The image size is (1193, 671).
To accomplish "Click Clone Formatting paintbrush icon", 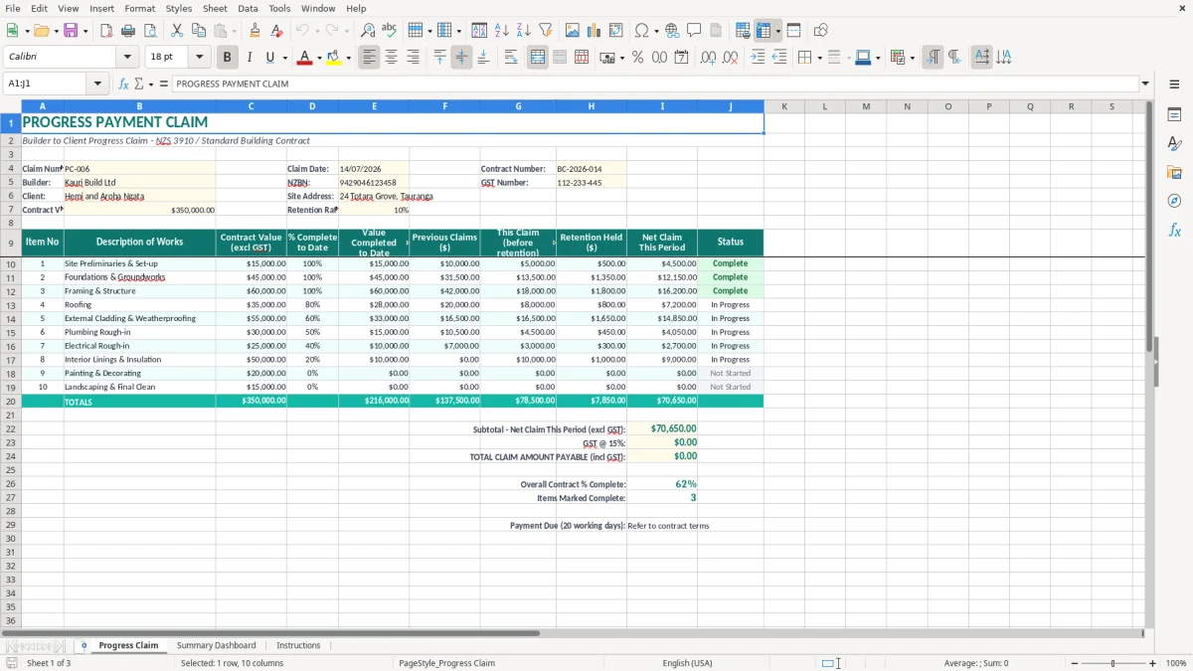I will tap(256, 31).
